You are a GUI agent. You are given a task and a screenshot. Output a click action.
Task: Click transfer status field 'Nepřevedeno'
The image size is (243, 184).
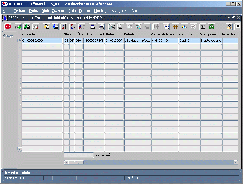[211, 41]
